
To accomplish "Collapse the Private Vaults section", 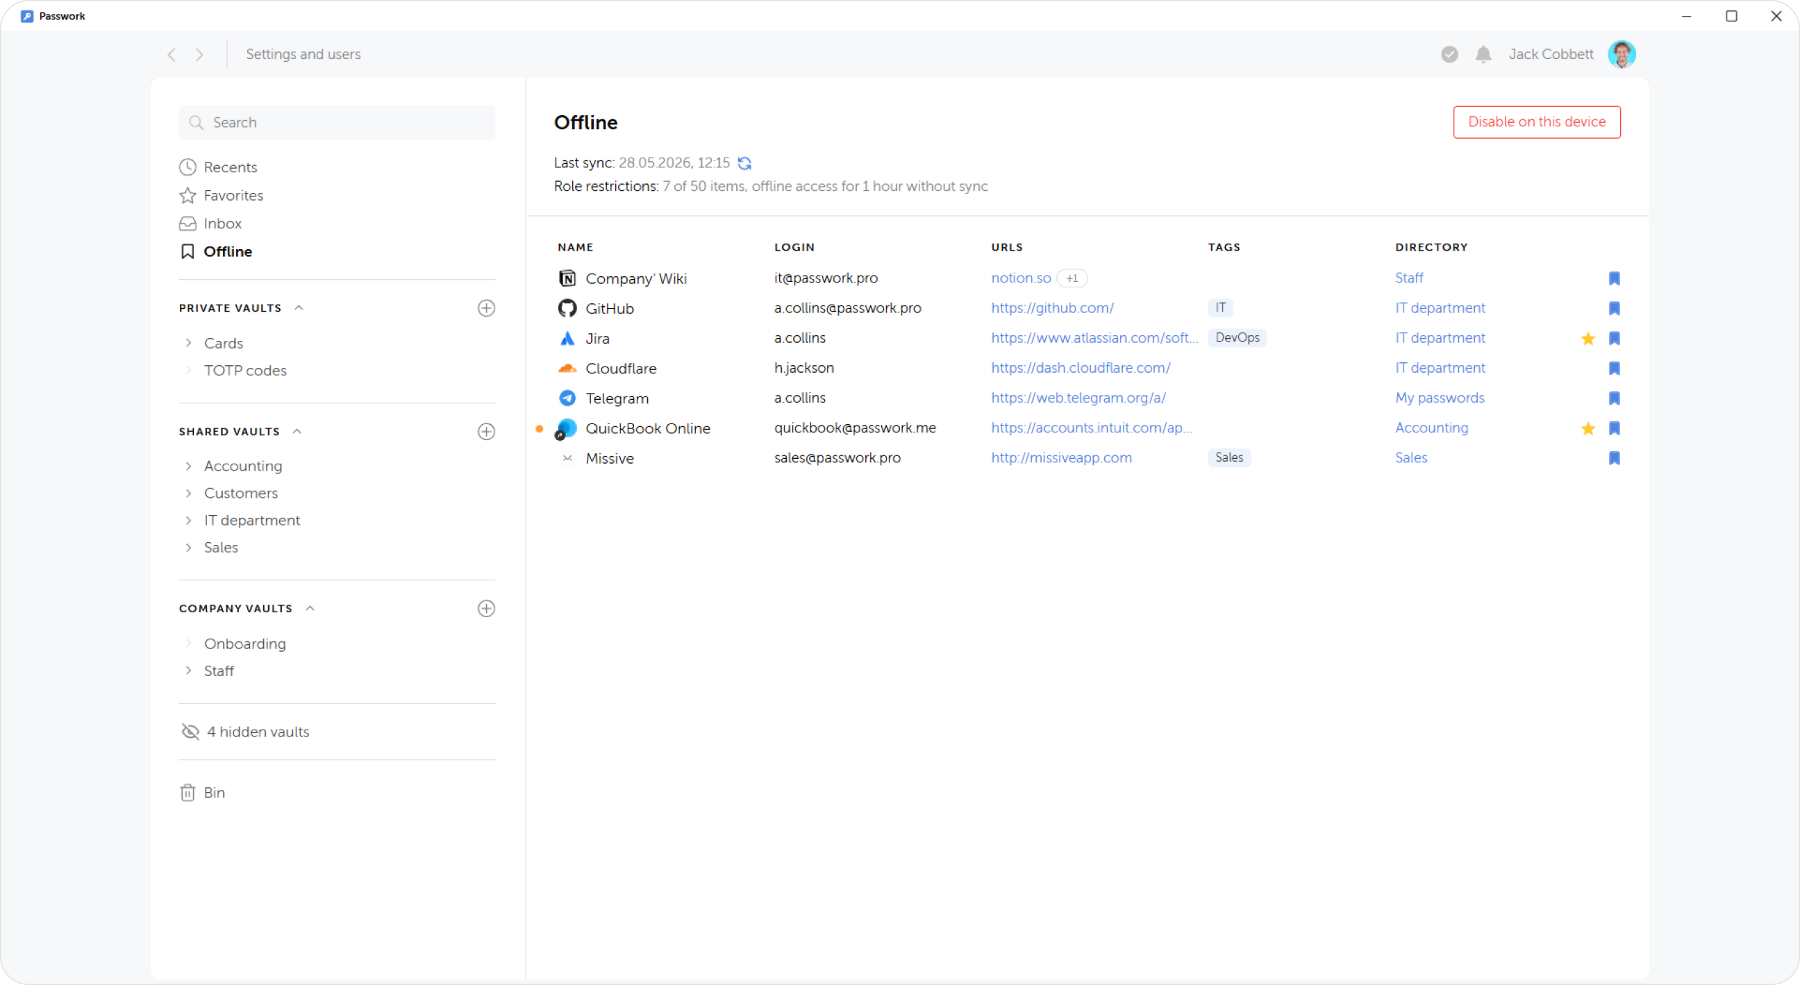I will click(299, 308).
